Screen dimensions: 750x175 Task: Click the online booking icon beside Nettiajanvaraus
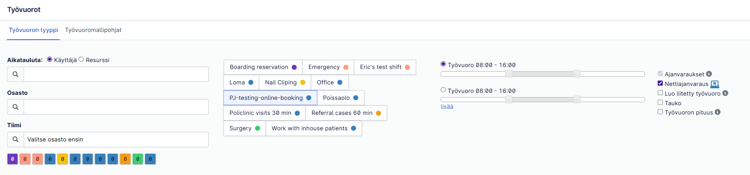[715, 84]
